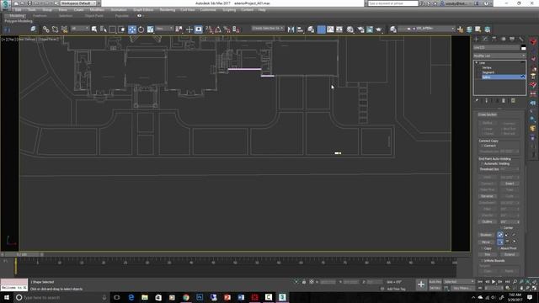Toggle the 3D Snaps icon

click(x=209, y=29)
